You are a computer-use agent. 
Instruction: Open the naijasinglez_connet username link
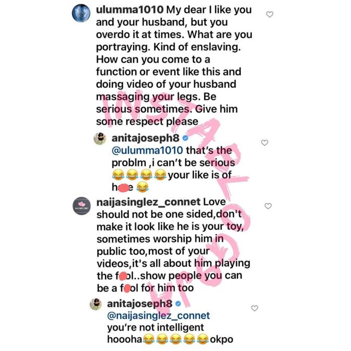(148, 202)
